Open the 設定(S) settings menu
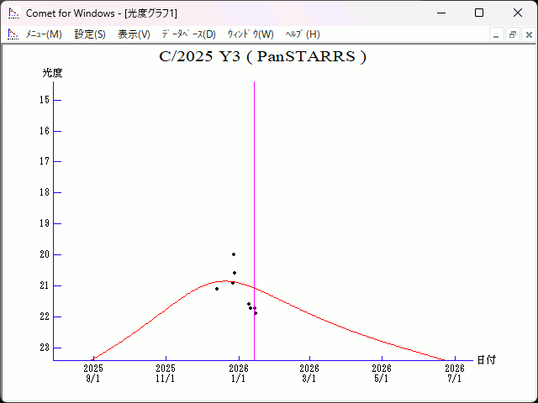The width and height of the screenshot is (538, 403). coord(90,34)
